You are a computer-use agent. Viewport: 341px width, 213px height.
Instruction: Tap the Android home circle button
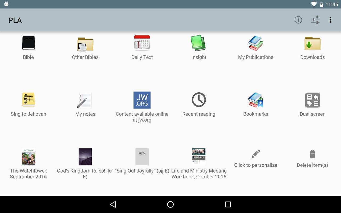point(170,204)
